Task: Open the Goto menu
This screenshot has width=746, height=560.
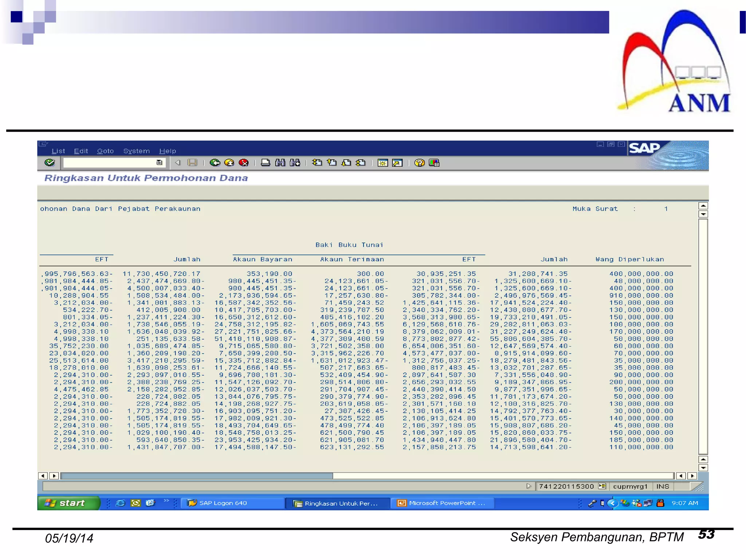Action: pyautogui.click(x=105, y=151)
